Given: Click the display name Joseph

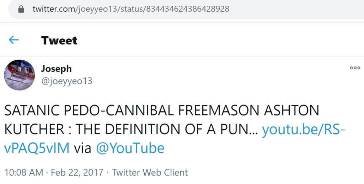Looking at the screenshot, I should [x=56, y=69].
